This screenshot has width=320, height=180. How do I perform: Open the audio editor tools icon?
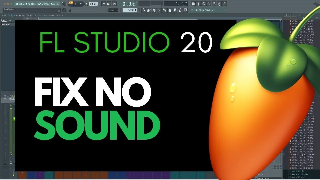pos(214,4)
